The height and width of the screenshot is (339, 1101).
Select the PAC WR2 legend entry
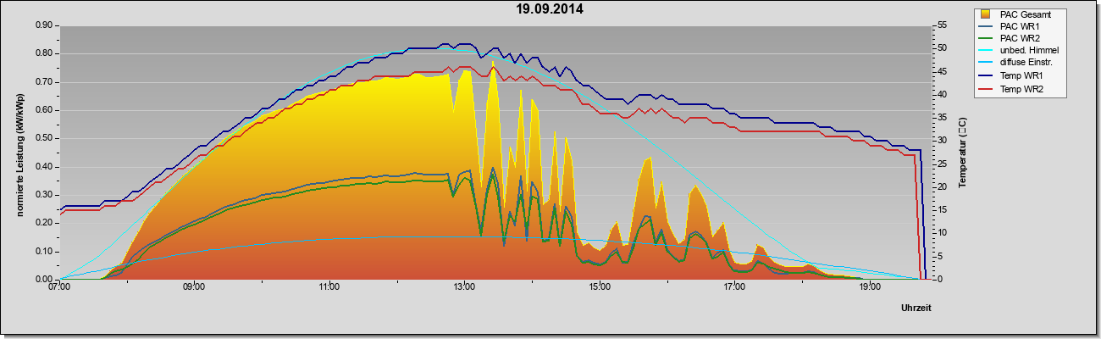1020,38
